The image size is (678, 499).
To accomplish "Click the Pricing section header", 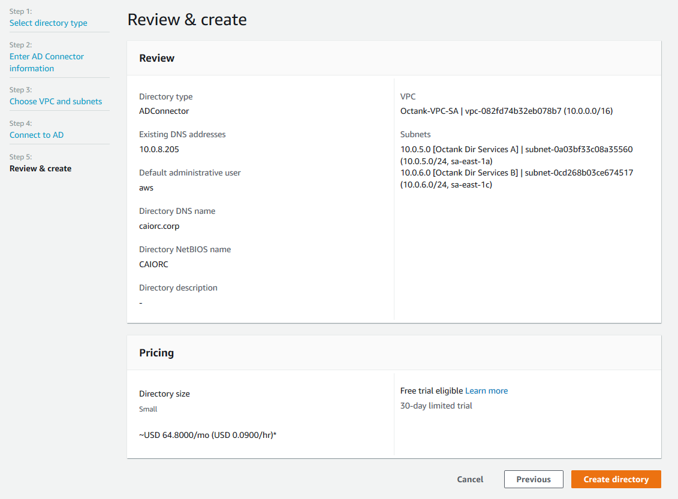I will [156, 353].
